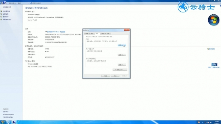
Task: Open the Windows Start button
Action: [2, 122]
